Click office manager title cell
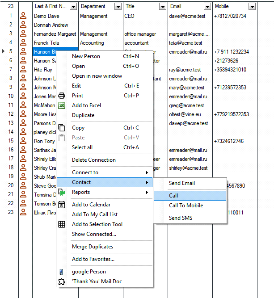The width and height of the screenshot is (274, 298). pyautogui.click(x=145, y=34)
